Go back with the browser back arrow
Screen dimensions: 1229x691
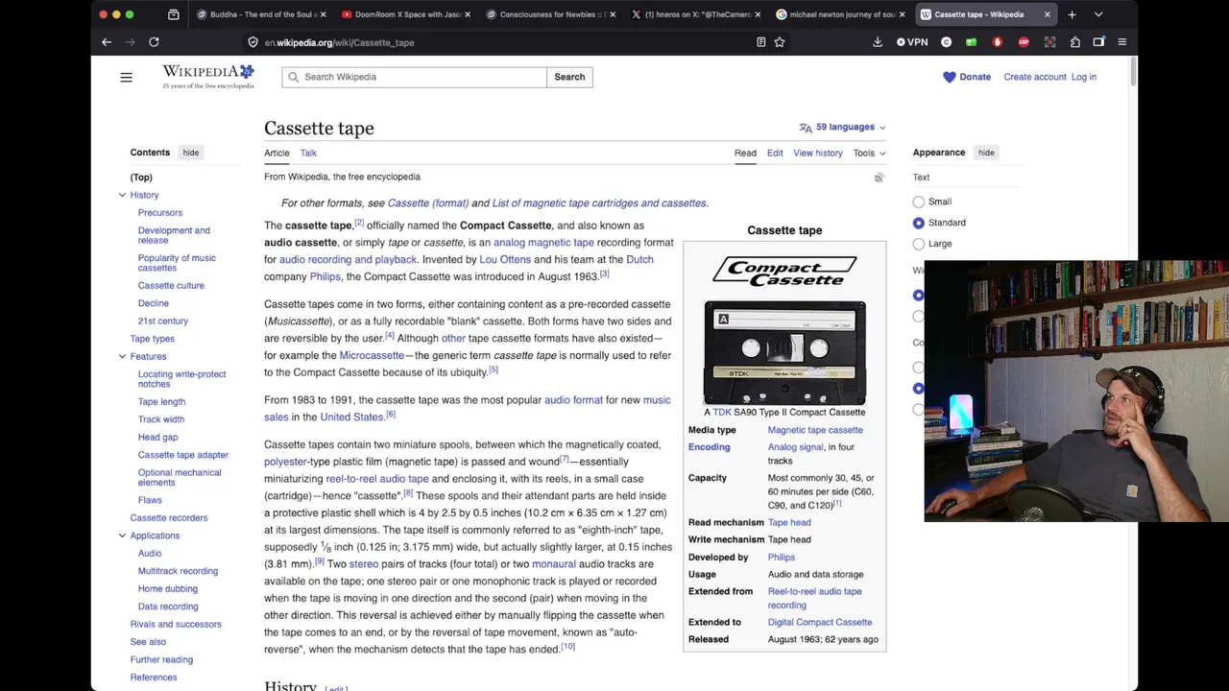pos(107,42)
